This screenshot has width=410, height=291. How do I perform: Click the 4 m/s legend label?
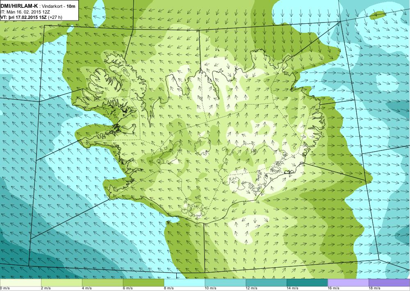pos(87,288)
